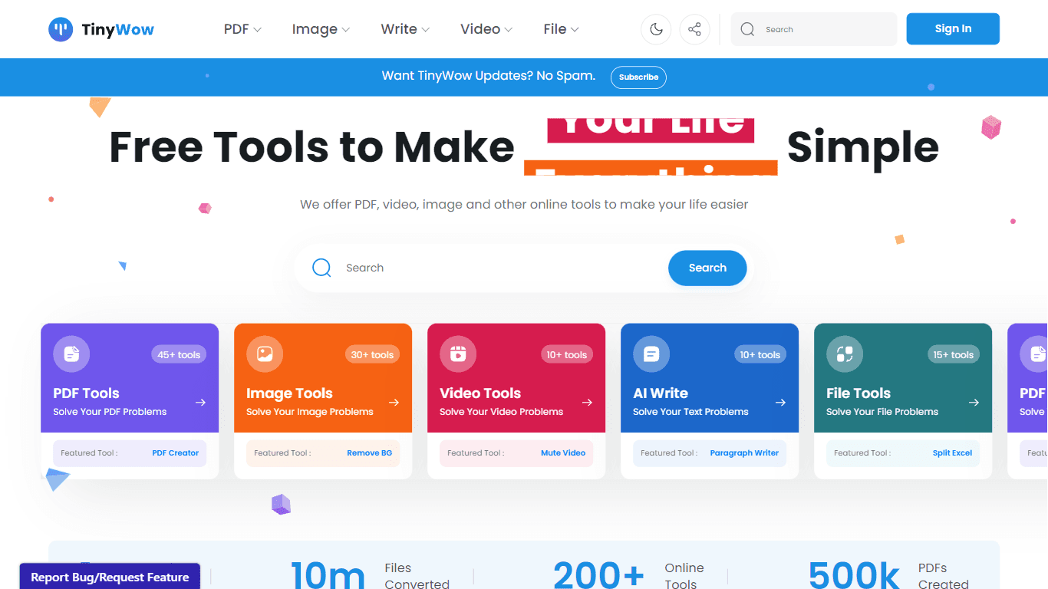Click the File Tools card icon
Viewport: 1048px width, 589px height.
pos(845,354)
